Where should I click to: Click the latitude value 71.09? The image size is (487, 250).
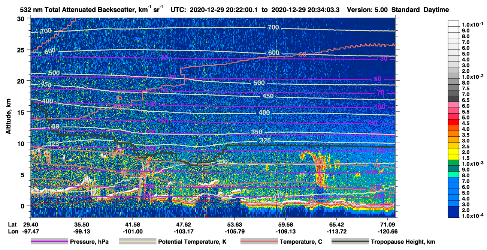coord(387,224)
